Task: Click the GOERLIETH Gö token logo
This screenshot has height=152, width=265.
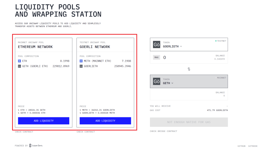Action: [157, 44]
